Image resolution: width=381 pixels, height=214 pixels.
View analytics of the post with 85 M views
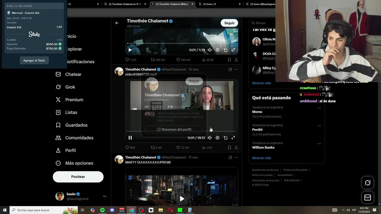207,60
